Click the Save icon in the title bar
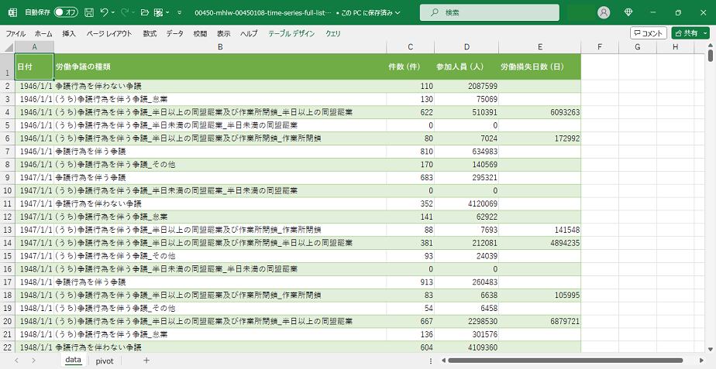The height and width of the screenshot is (369, 716). (89, 12)
